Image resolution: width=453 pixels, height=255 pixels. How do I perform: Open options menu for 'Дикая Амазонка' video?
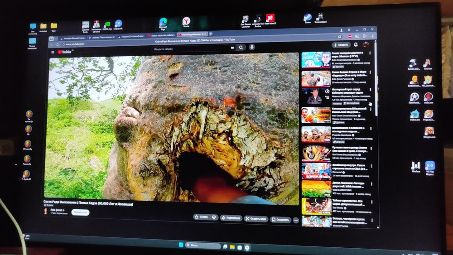click(371, 184)
